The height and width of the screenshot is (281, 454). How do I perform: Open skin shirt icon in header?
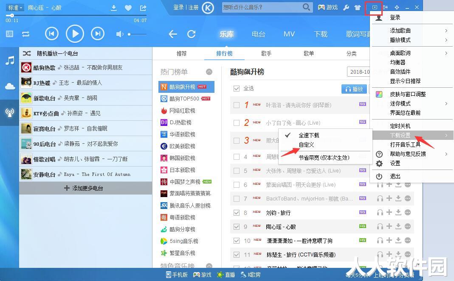click(358, 8)
